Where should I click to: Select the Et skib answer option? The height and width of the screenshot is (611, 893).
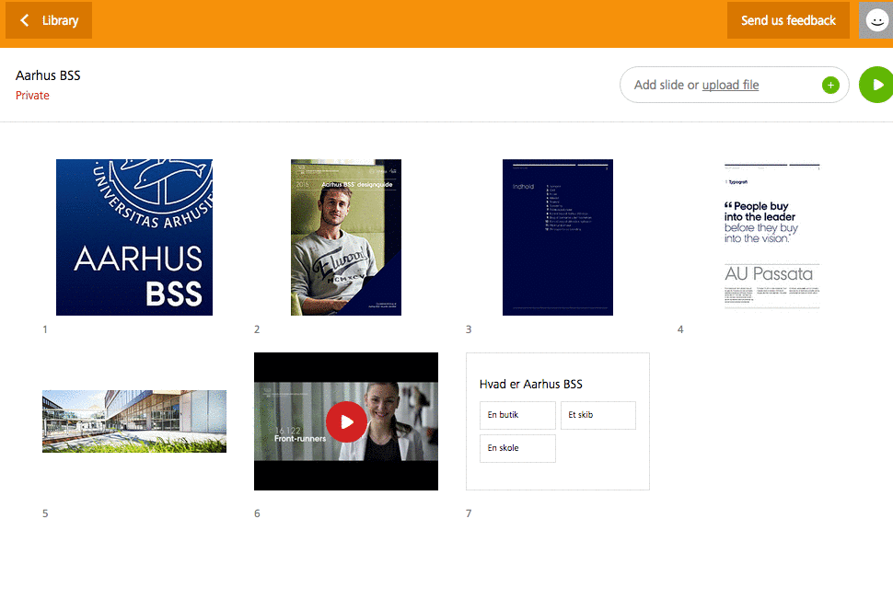[598, 415]
